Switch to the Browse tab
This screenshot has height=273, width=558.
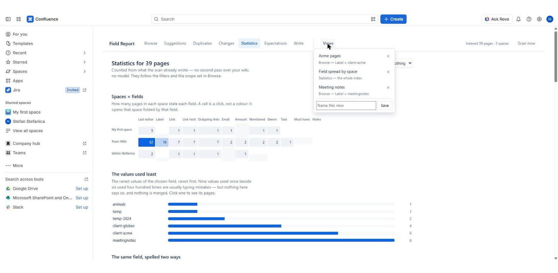[151, 43]
